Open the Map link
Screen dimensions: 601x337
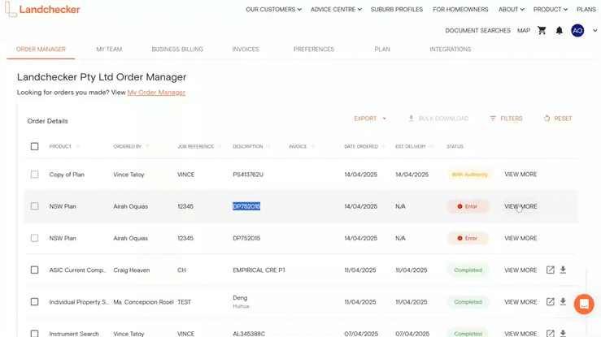pos(524,30)
